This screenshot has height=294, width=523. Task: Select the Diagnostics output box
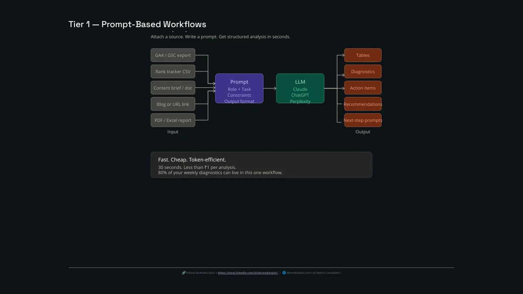point(363,71)
